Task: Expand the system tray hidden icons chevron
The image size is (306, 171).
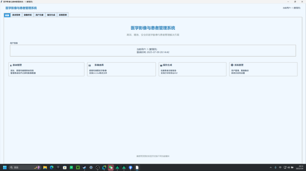Action: click(x=271, y=167)
